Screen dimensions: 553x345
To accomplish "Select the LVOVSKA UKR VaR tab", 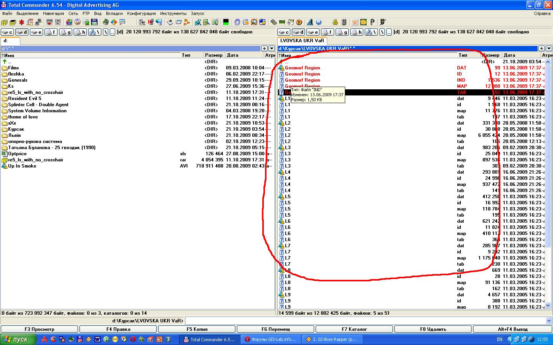I will pyautogui.click(x=302, y=41).
